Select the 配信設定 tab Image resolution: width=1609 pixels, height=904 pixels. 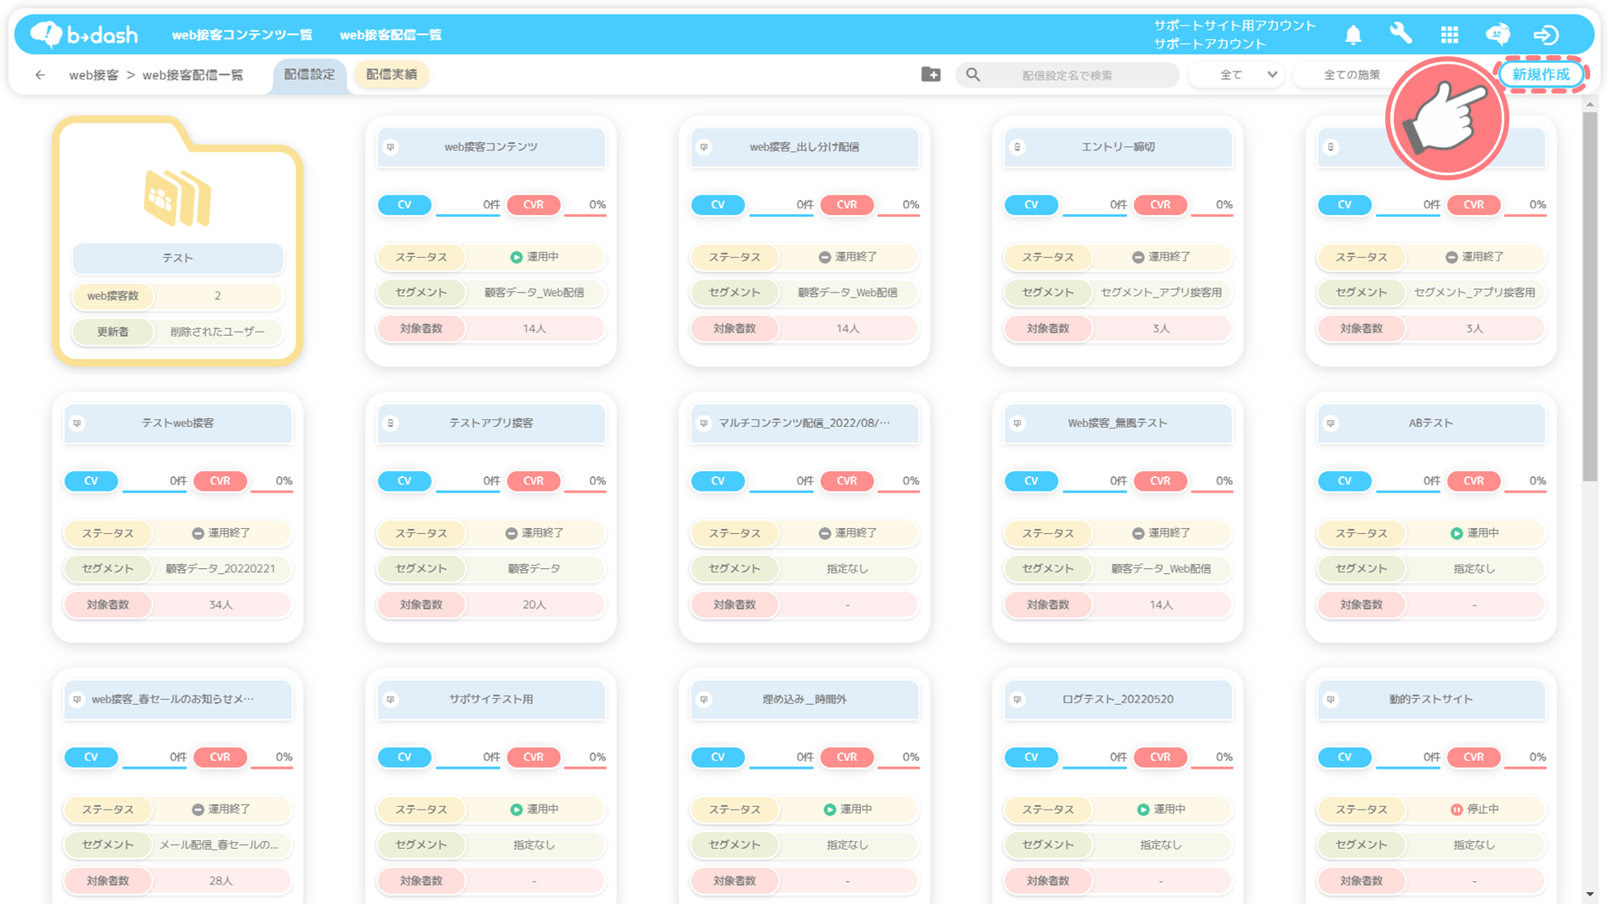(309, 75)
